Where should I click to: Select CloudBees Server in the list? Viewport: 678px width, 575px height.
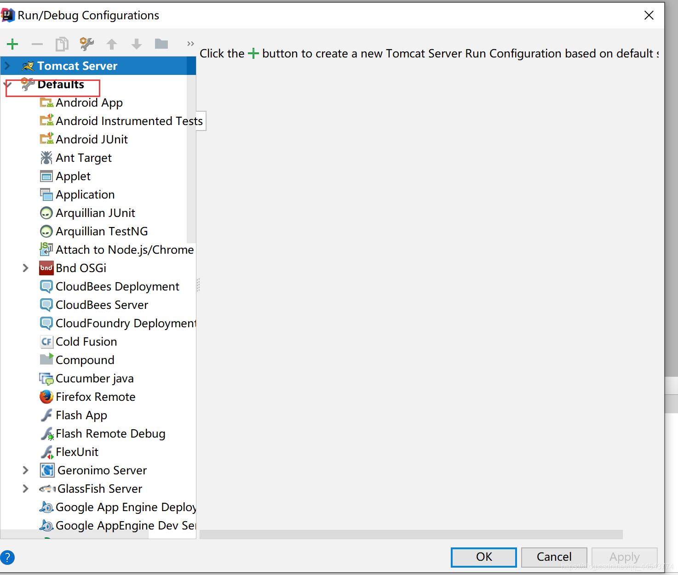click(x=102, y=305)
